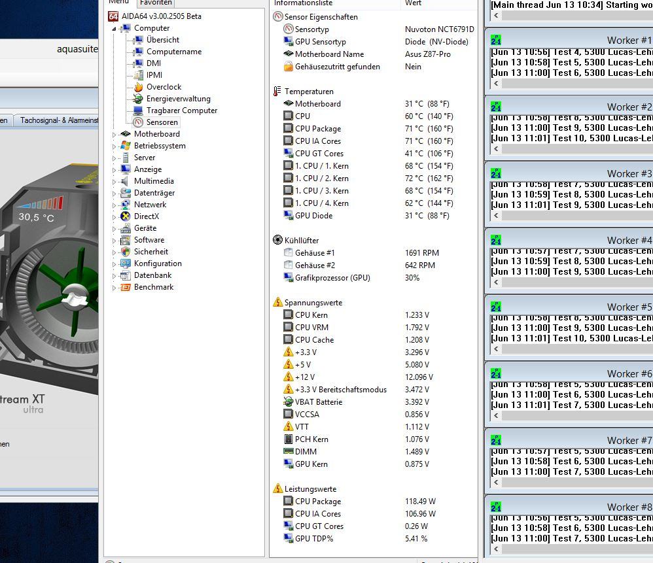Expand the Betriebssystem tree node
The image size is (653, 563).
tap(114, 146)
